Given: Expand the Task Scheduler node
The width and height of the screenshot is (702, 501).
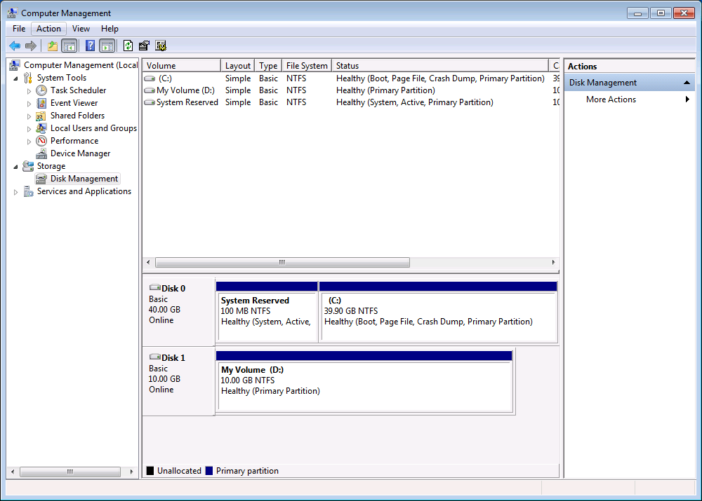Looking at the screenshot, I should point(29,90).
